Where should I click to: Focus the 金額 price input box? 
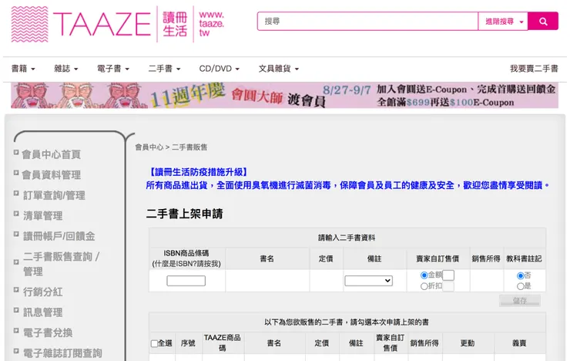coord(448,275)
